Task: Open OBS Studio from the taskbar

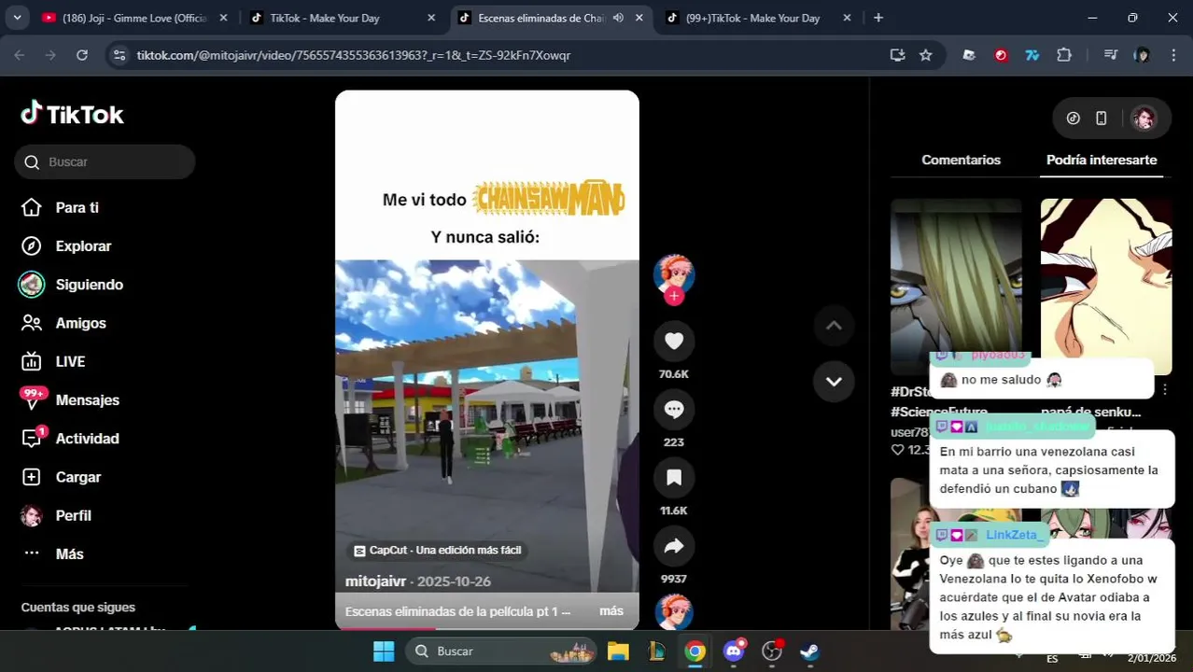Action: tap(772, 651)
